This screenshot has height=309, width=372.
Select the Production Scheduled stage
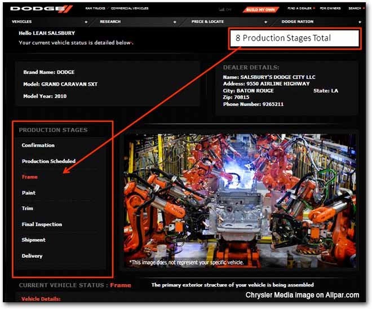pos(48,161)
